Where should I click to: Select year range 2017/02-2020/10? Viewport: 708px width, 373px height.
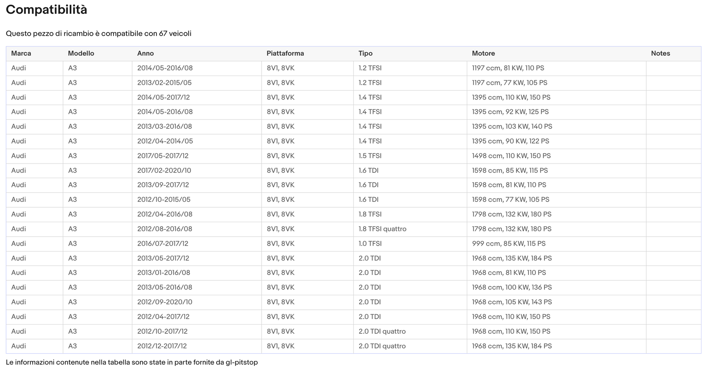164,171
